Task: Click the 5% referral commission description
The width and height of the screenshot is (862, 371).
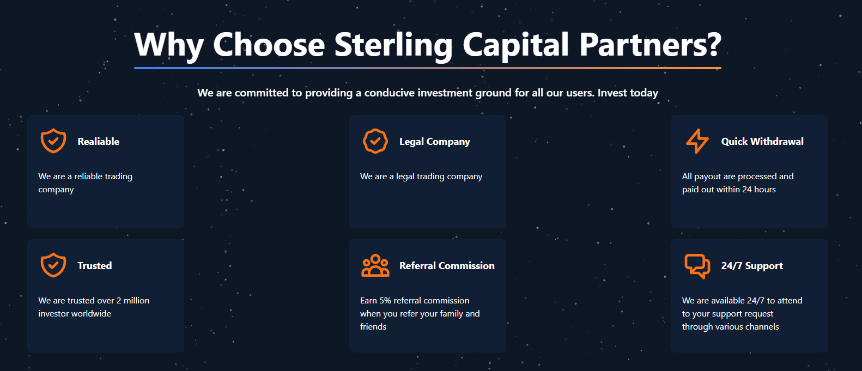Action: (420, 314)
